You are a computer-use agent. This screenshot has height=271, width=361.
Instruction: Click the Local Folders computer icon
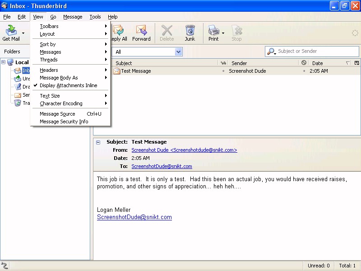pyautogui.click(x=10, y=62)
